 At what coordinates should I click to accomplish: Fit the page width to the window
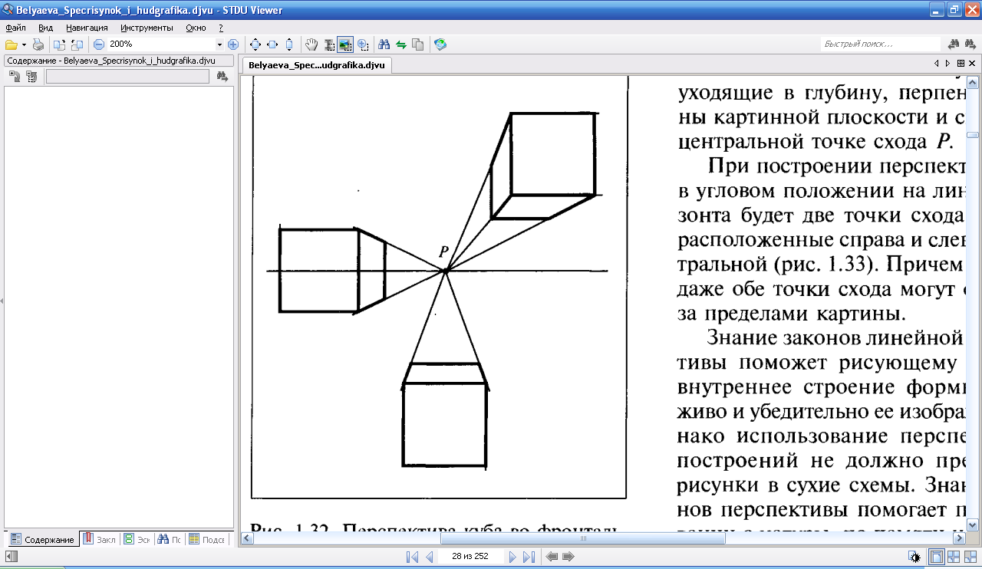pos(272,44)
